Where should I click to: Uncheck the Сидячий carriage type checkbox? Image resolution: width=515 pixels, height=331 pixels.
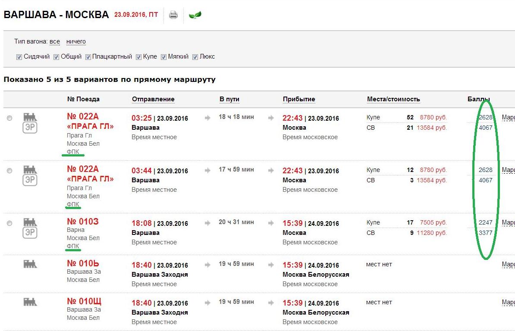point(19,57)
